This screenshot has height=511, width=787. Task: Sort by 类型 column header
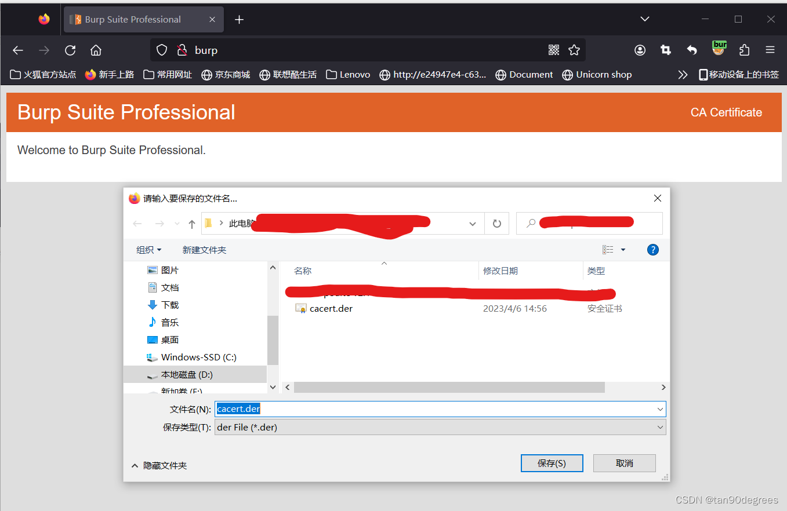[596, 271]
